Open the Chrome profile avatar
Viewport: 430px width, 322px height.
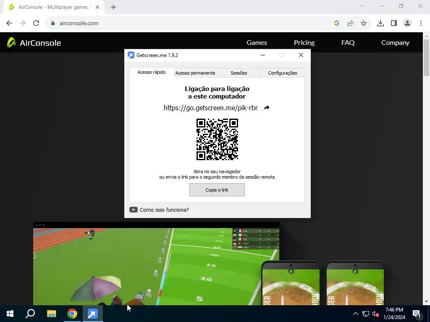pos(407,23)
